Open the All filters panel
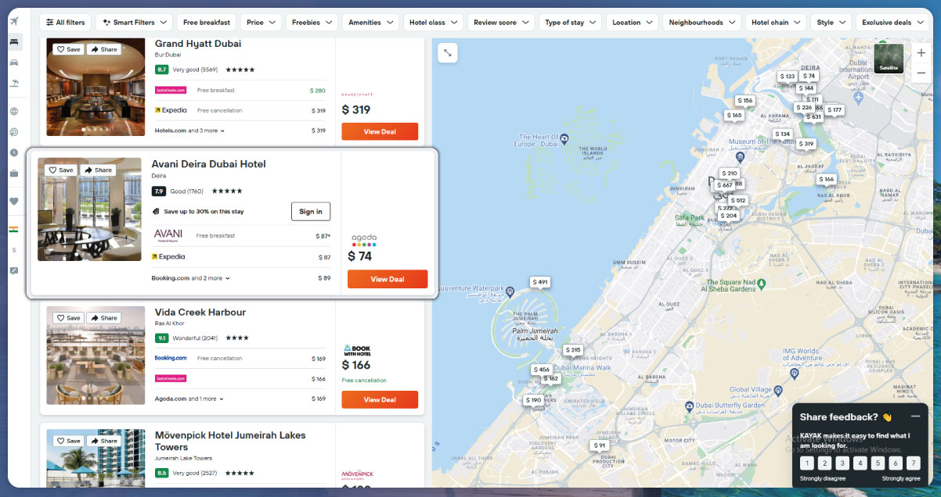941x497 pixels. point(65,23)
